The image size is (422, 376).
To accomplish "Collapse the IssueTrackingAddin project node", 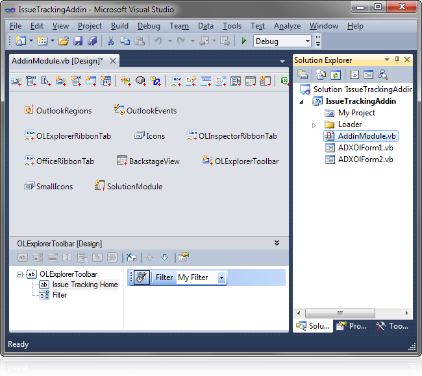I will pos(302,102).
